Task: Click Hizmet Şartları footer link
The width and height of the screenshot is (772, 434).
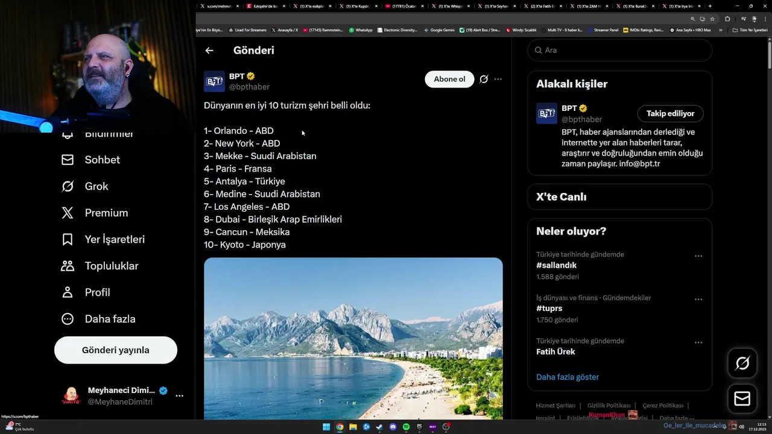Action: (555, 406)
